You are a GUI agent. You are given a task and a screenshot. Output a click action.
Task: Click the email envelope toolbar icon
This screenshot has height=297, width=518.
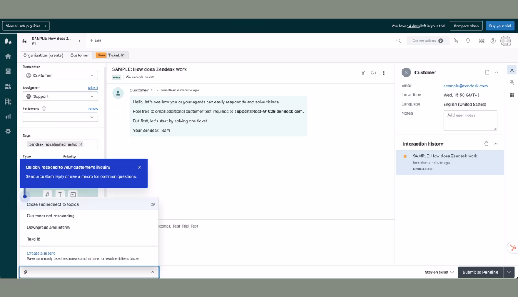pyautogui.click(x=73, y=194)
